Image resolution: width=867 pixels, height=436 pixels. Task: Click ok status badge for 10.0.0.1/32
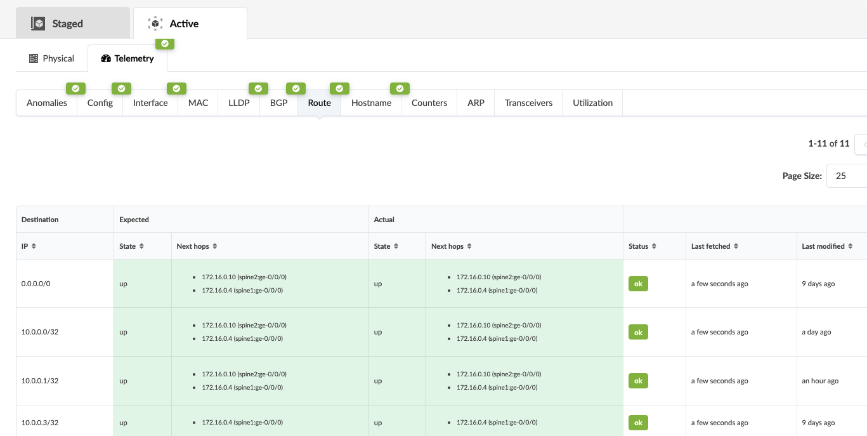[638, 381]
